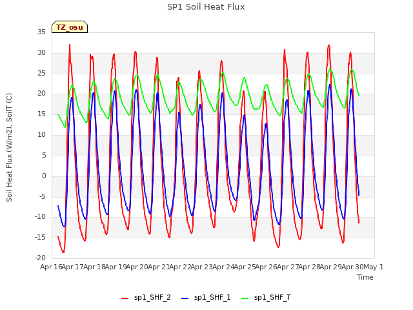This screenshot has width=413, height=310.
Task: Click the 30 y-axis tick label
Action: (x=41, y=53)
